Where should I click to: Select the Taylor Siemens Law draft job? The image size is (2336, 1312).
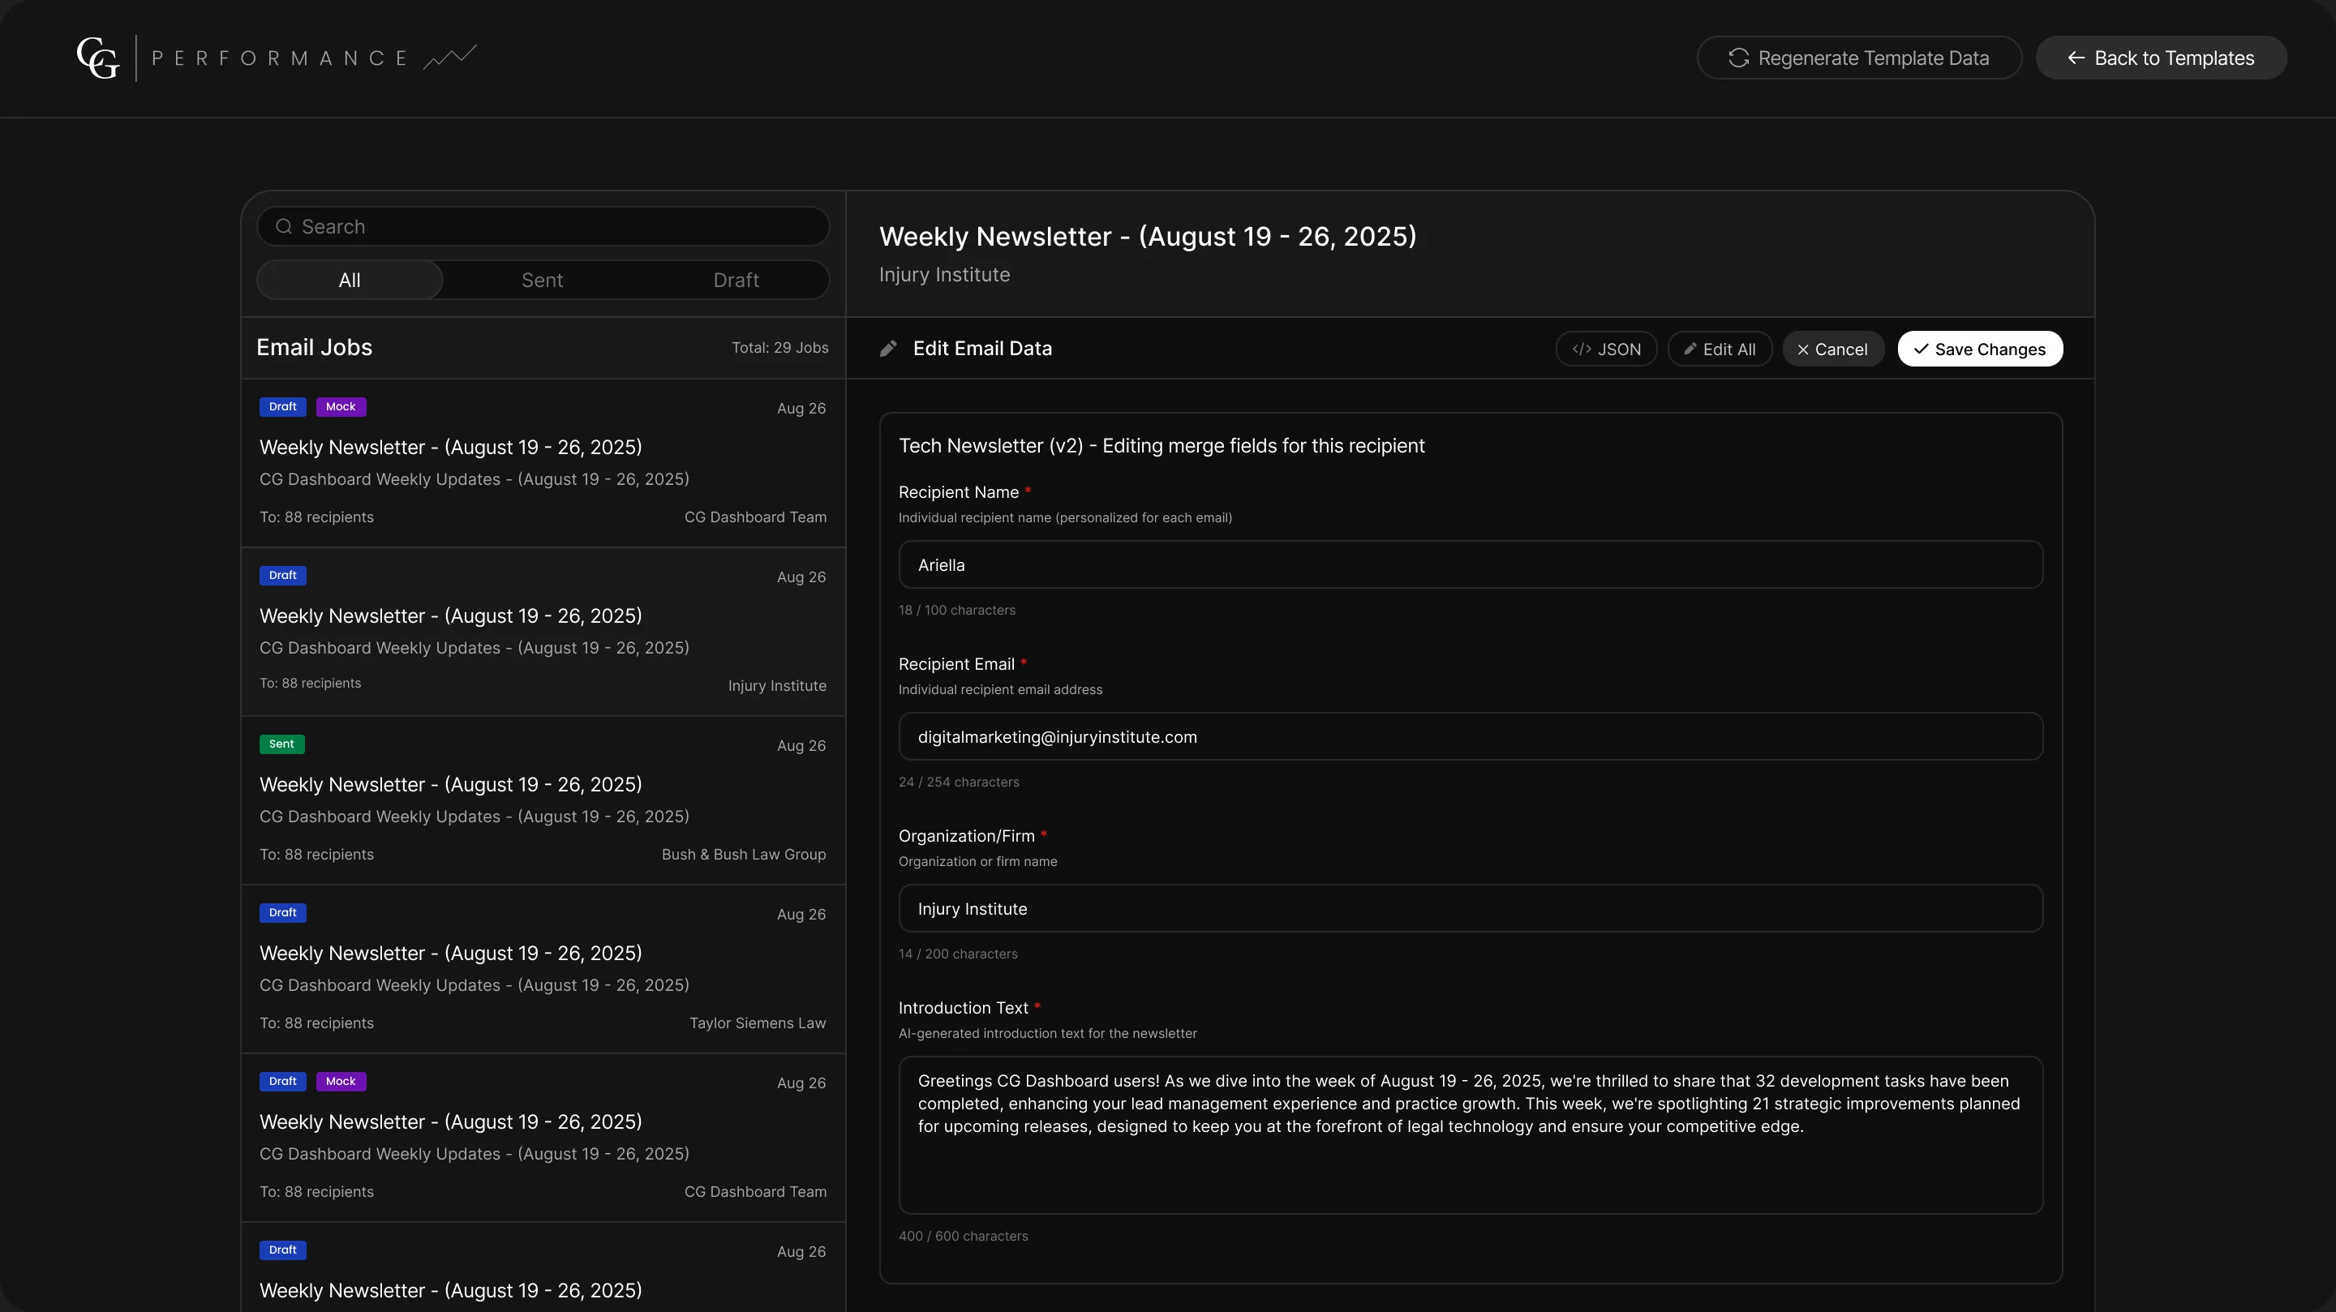543,969
